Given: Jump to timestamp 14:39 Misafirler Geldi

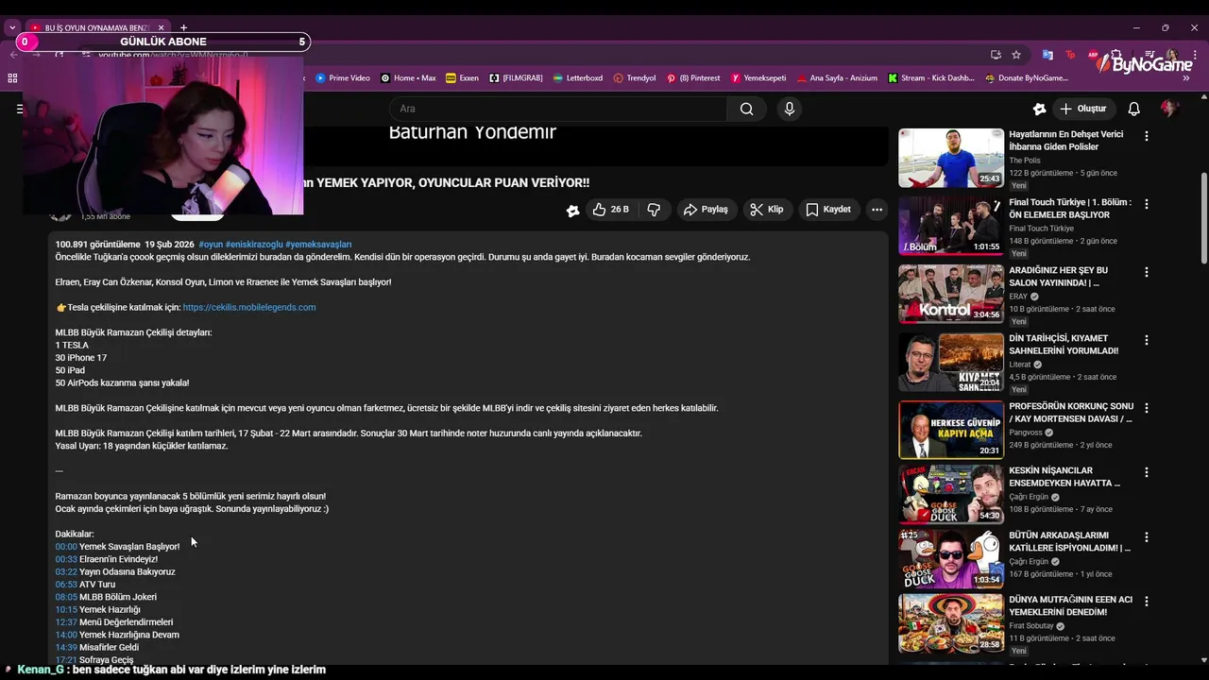Looking at the screenshot, I should point(66,647).
